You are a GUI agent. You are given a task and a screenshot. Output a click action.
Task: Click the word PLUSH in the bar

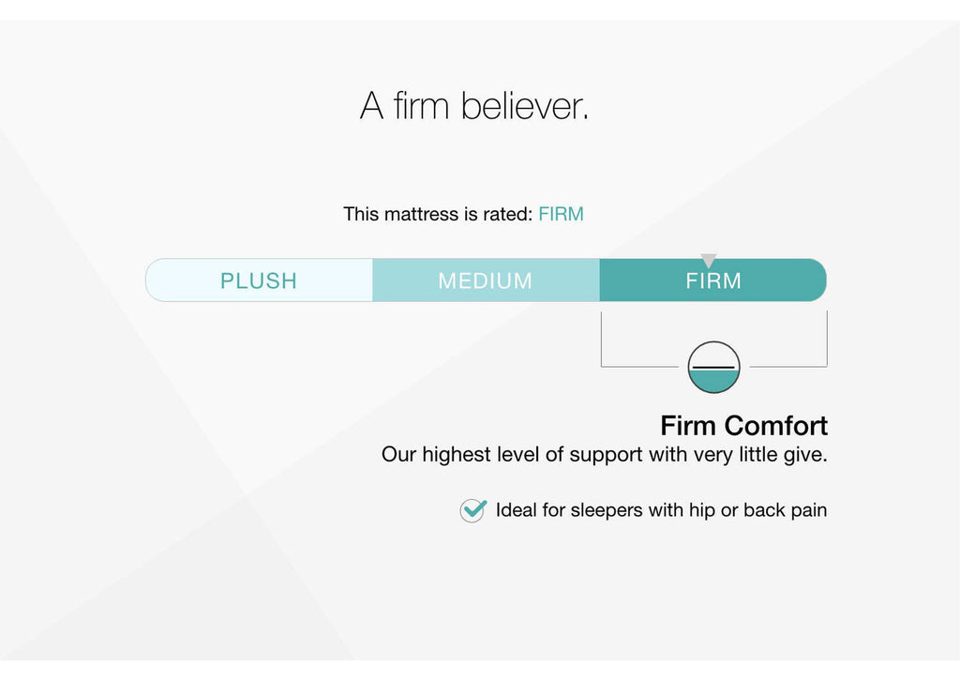coord(259,280)
